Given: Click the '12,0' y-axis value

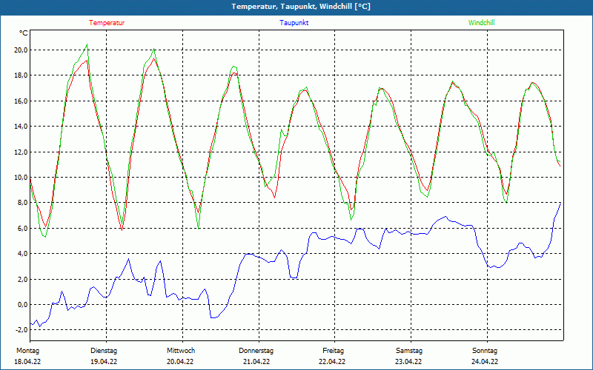Looking at the screenshot, I should tap(20, 152).
